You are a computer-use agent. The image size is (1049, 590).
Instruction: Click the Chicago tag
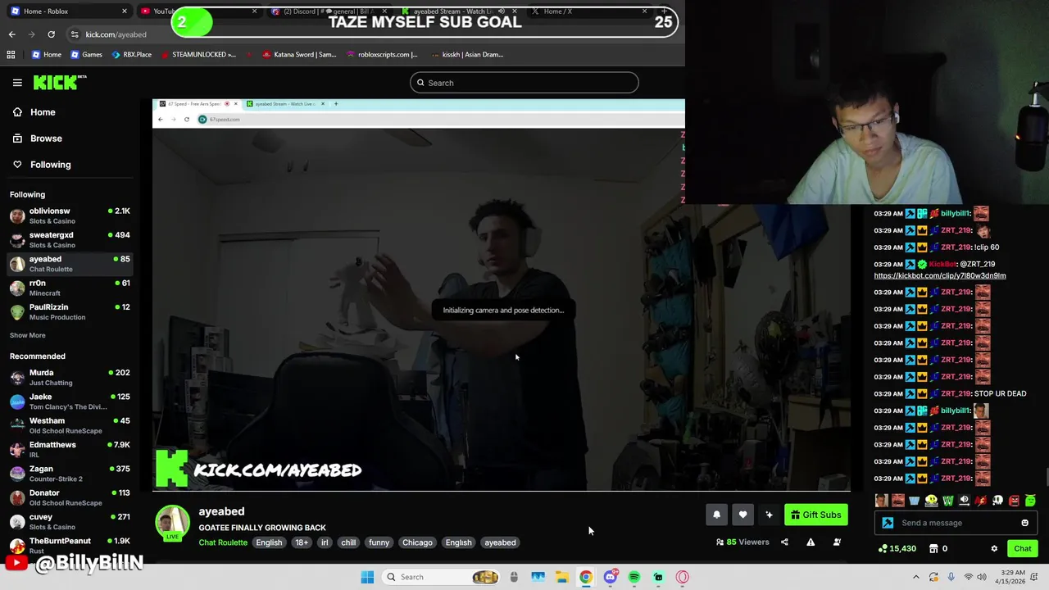tap(417, 542)
